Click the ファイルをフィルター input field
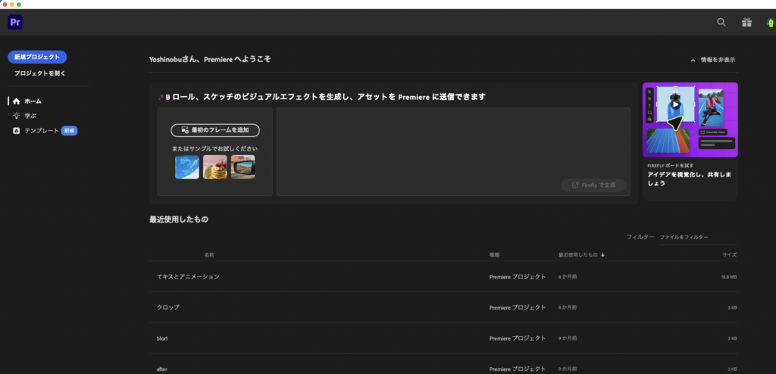 pyautogui.click(x=698, y=238)
